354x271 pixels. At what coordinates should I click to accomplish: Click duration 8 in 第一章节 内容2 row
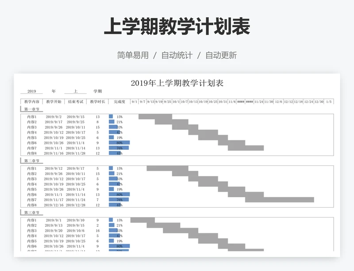coord(97,122)
